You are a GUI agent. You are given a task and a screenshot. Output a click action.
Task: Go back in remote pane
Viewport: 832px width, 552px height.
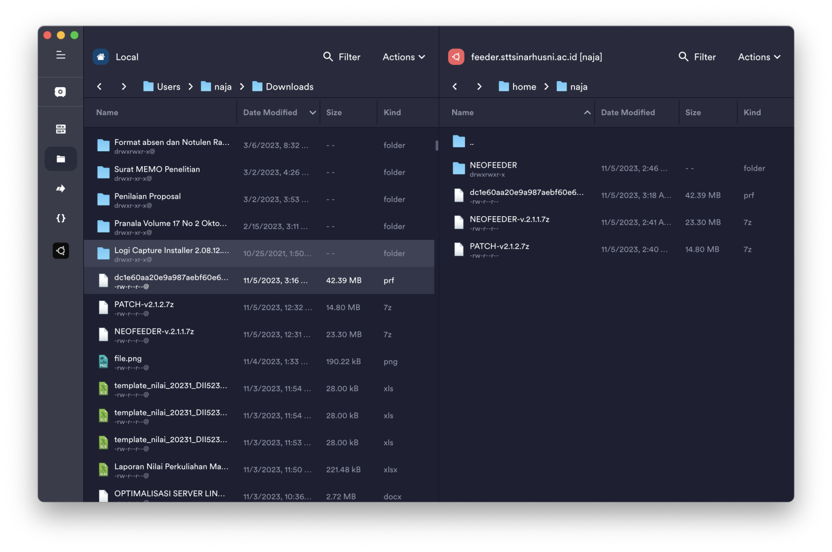point(455,87)
